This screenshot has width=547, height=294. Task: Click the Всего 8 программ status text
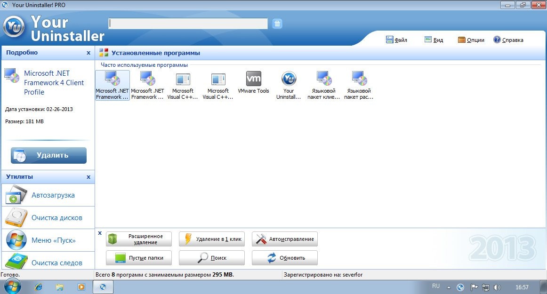165,275
